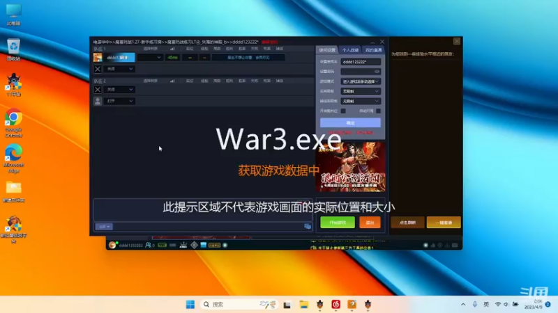Viewport: 558px width, 313px height.
Task: Click the green start game button
Action: [338, 223]
